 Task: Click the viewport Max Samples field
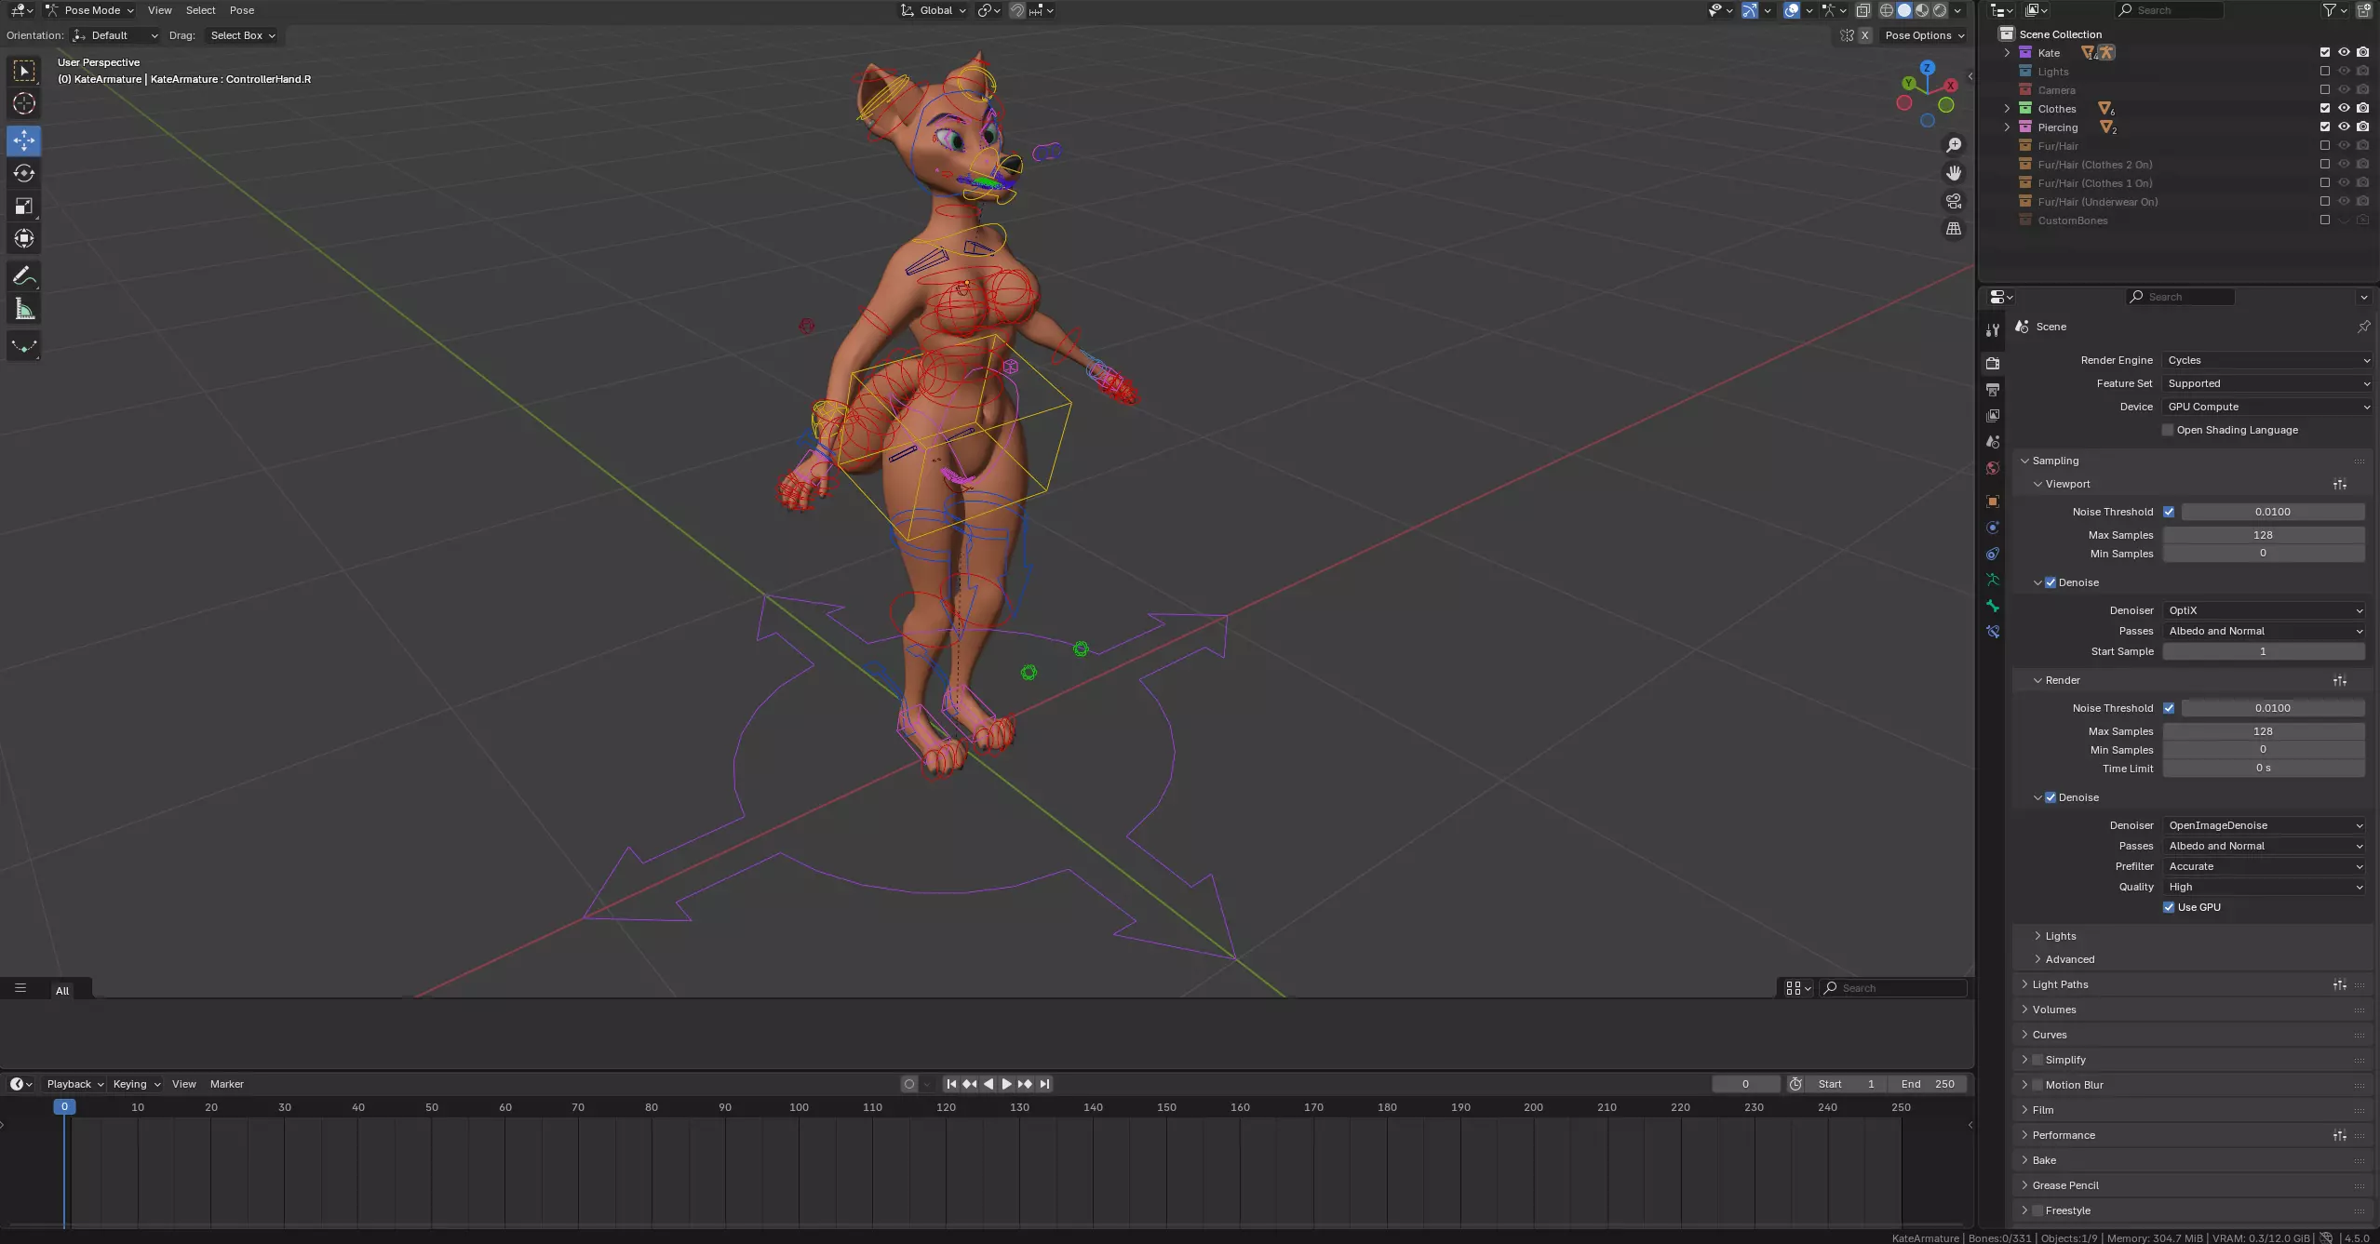pos(2264,535)
